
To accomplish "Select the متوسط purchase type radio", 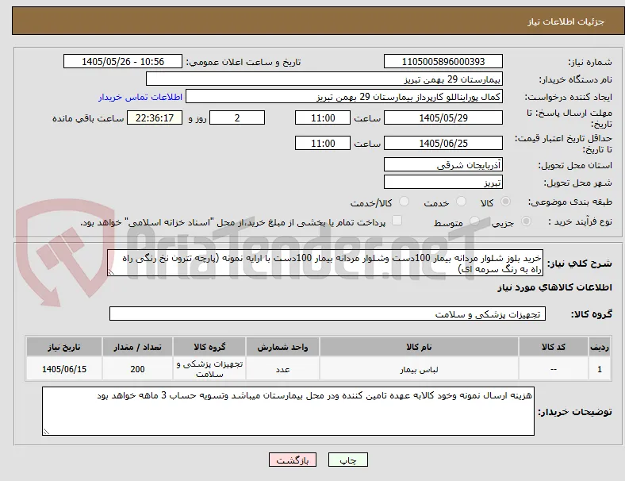I will (x=474, y=221).
